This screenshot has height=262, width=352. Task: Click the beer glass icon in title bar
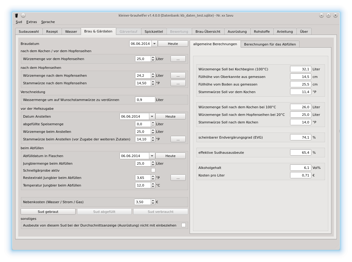(x=16, y=15)
